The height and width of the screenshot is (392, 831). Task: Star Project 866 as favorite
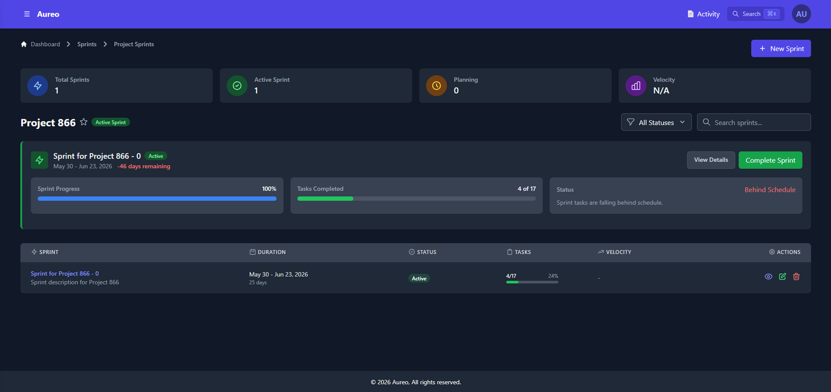coord(84,122)
